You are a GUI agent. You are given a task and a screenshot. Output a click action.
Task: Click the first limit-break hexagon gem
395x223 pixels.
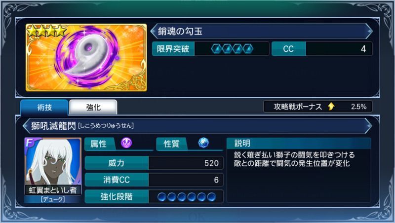pyautogui.click(x=217, y=49)
